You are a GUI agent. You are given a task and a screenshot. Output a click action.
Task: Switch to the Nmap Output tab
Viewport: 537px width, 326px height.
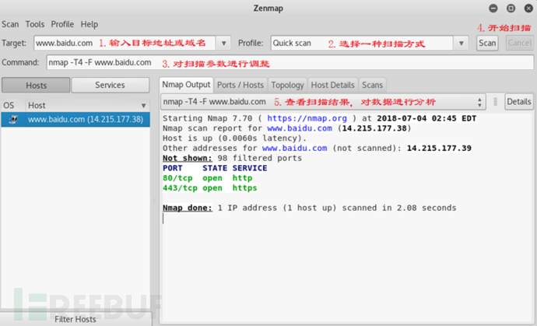tap(186, 85)
